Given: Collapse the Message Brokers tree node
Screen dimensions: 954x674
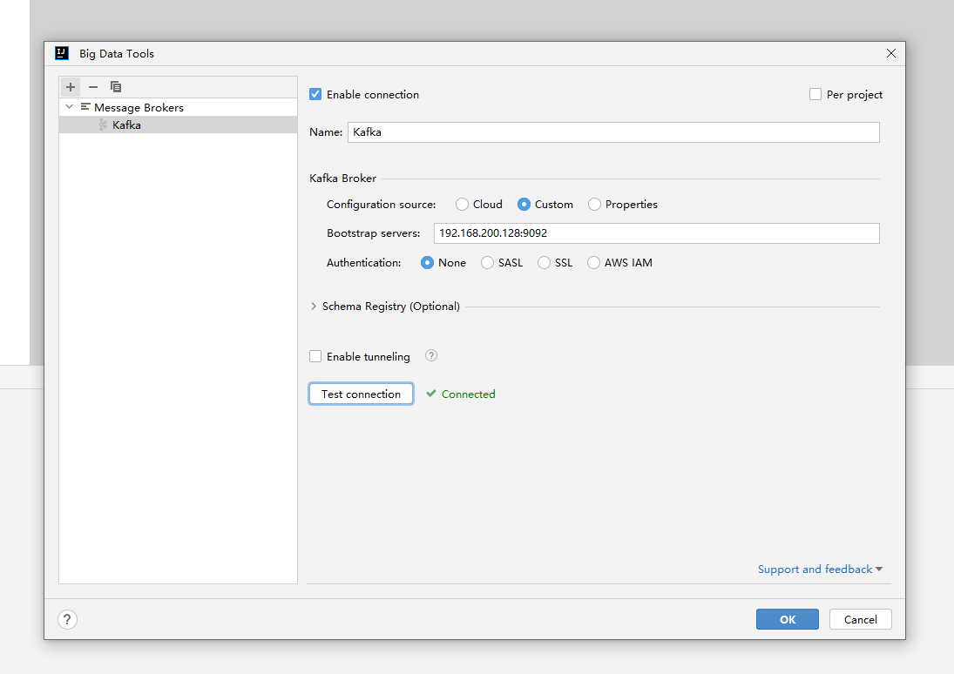Looking at the screenshot, I should pos(69,107).
